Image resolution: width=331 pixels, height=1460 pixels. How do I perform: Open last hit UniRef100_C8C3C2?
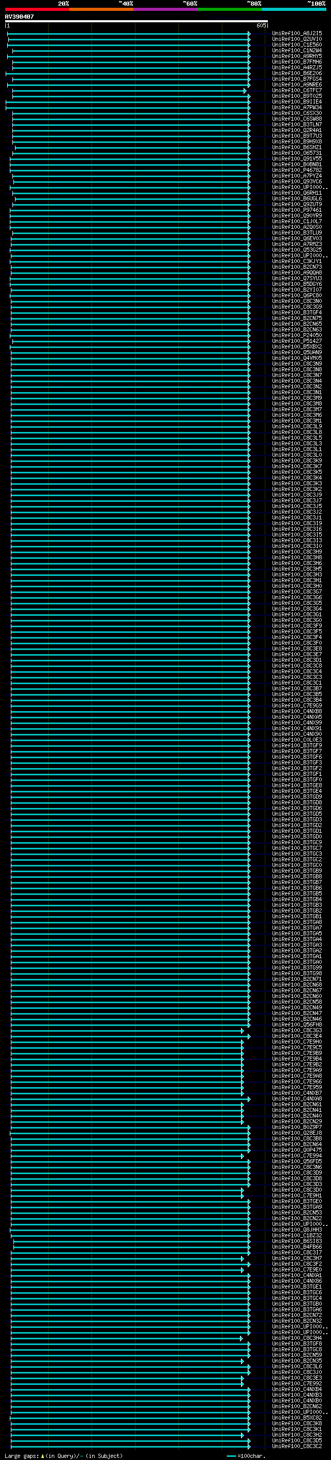pos(296,1446)
